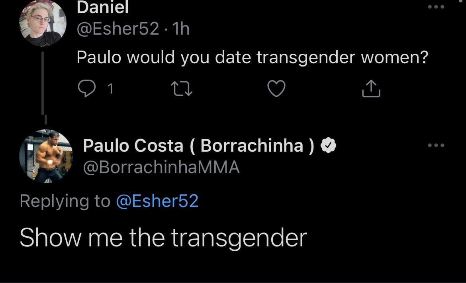
Task: Click the "Replying to" label
Action: (x=65, y=201)
